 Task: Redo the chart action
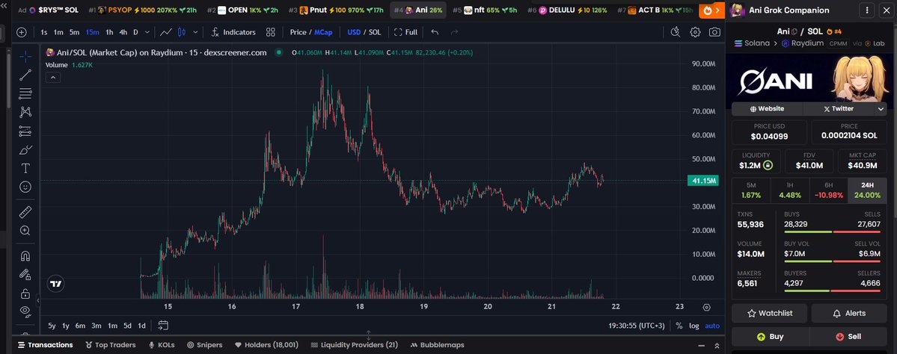coord(455,32)
